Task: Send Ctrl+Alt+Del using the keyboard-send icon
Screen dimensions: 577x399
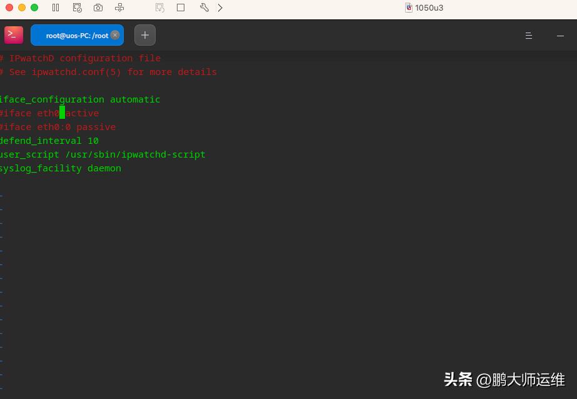Action: pyautogui.click(x=119, y=8)
